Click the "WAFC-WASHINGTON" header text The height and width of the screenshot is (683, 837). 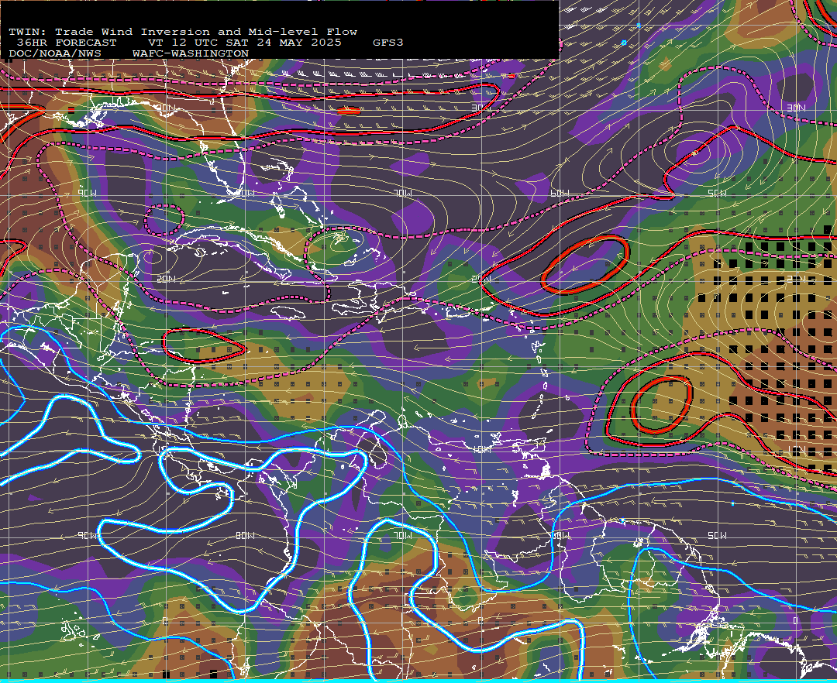191,54
